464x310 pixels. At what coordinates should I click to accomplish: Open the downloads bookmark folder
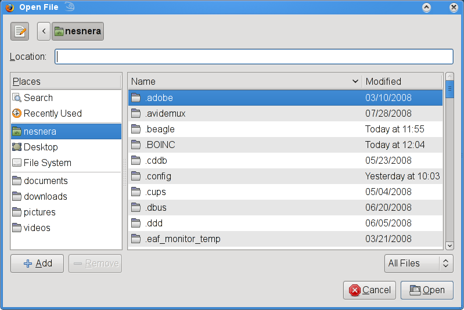click(x=45, y=197)
